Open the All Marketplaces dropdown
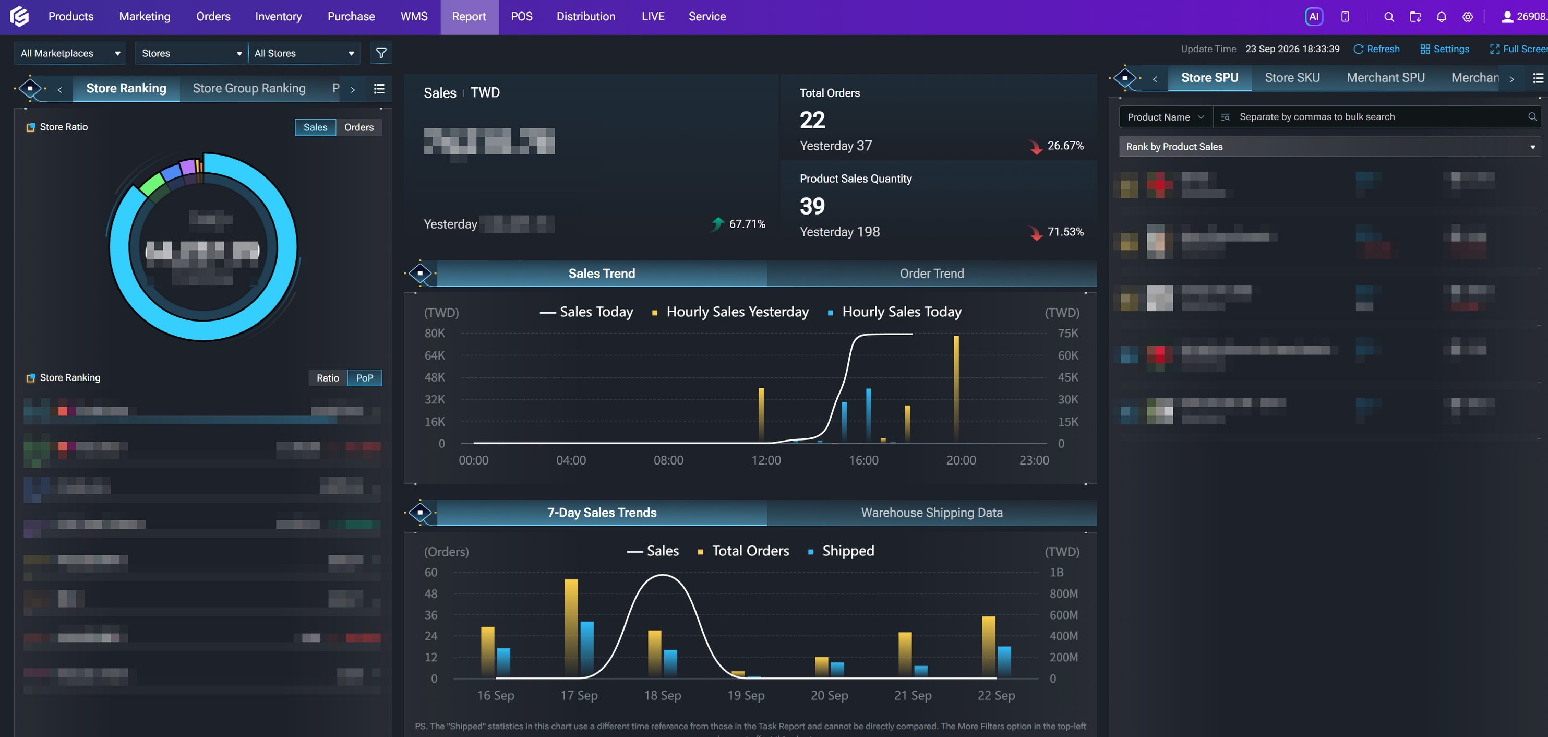1548x737 pixels. (x=70, y=53)
